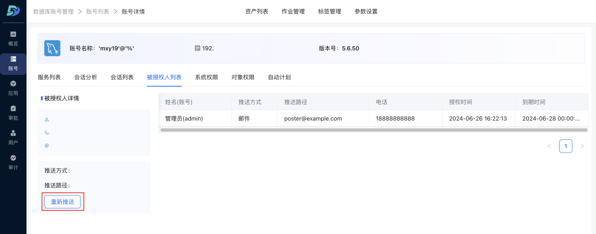Viewport: 596px width, 234px height.
Task: Click 2024-06-26 16:22:13 cell
Action: pyautogui.click(x=479, y=118)
